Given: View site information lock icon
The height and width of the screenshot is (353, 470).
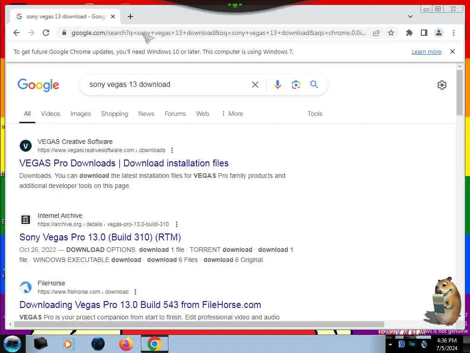Looking at the screenshot, I should 64,33.
